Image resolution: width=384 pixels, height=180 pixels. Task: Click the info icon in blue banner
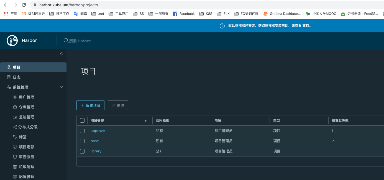click(x=222, y=26)
